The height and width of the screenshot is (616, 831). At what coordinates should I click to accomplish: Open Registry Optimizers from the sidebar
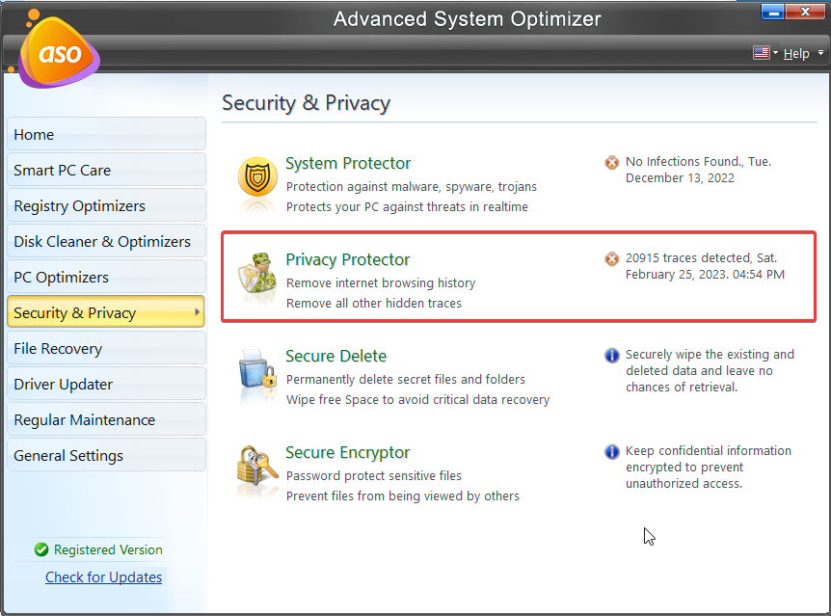pos(106,205)
